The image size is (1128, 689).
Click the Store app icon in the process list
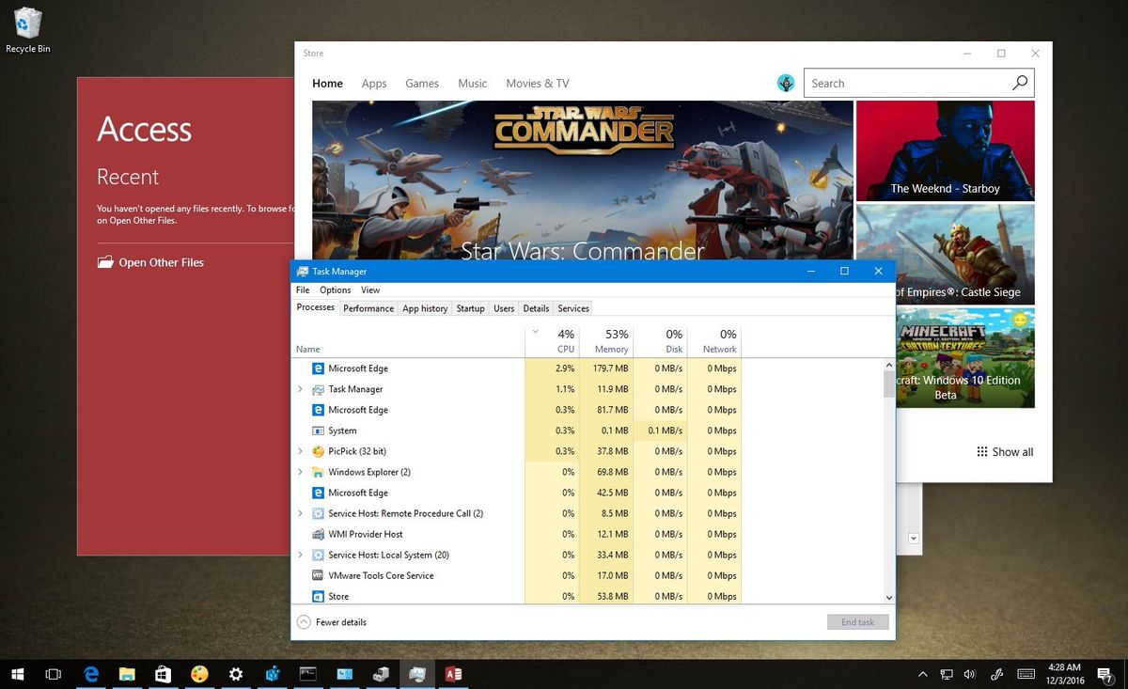pyautogui.click(x=320, y=596)
